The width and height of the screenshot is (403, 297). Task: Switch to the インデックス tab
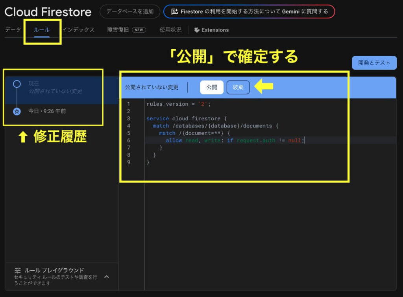click(x=78, y=30)
